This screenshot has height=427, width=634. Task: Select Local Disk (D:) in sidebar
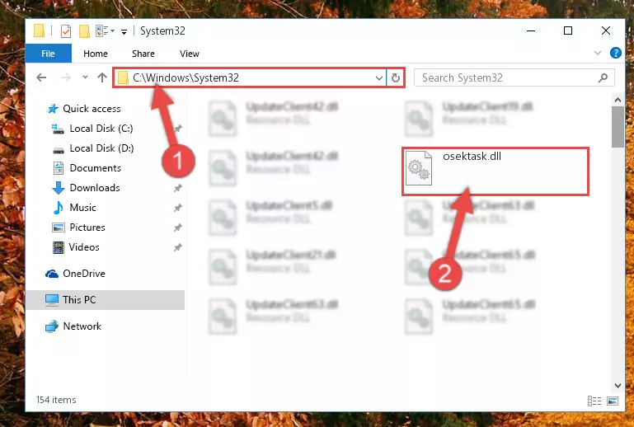[101, 148]
